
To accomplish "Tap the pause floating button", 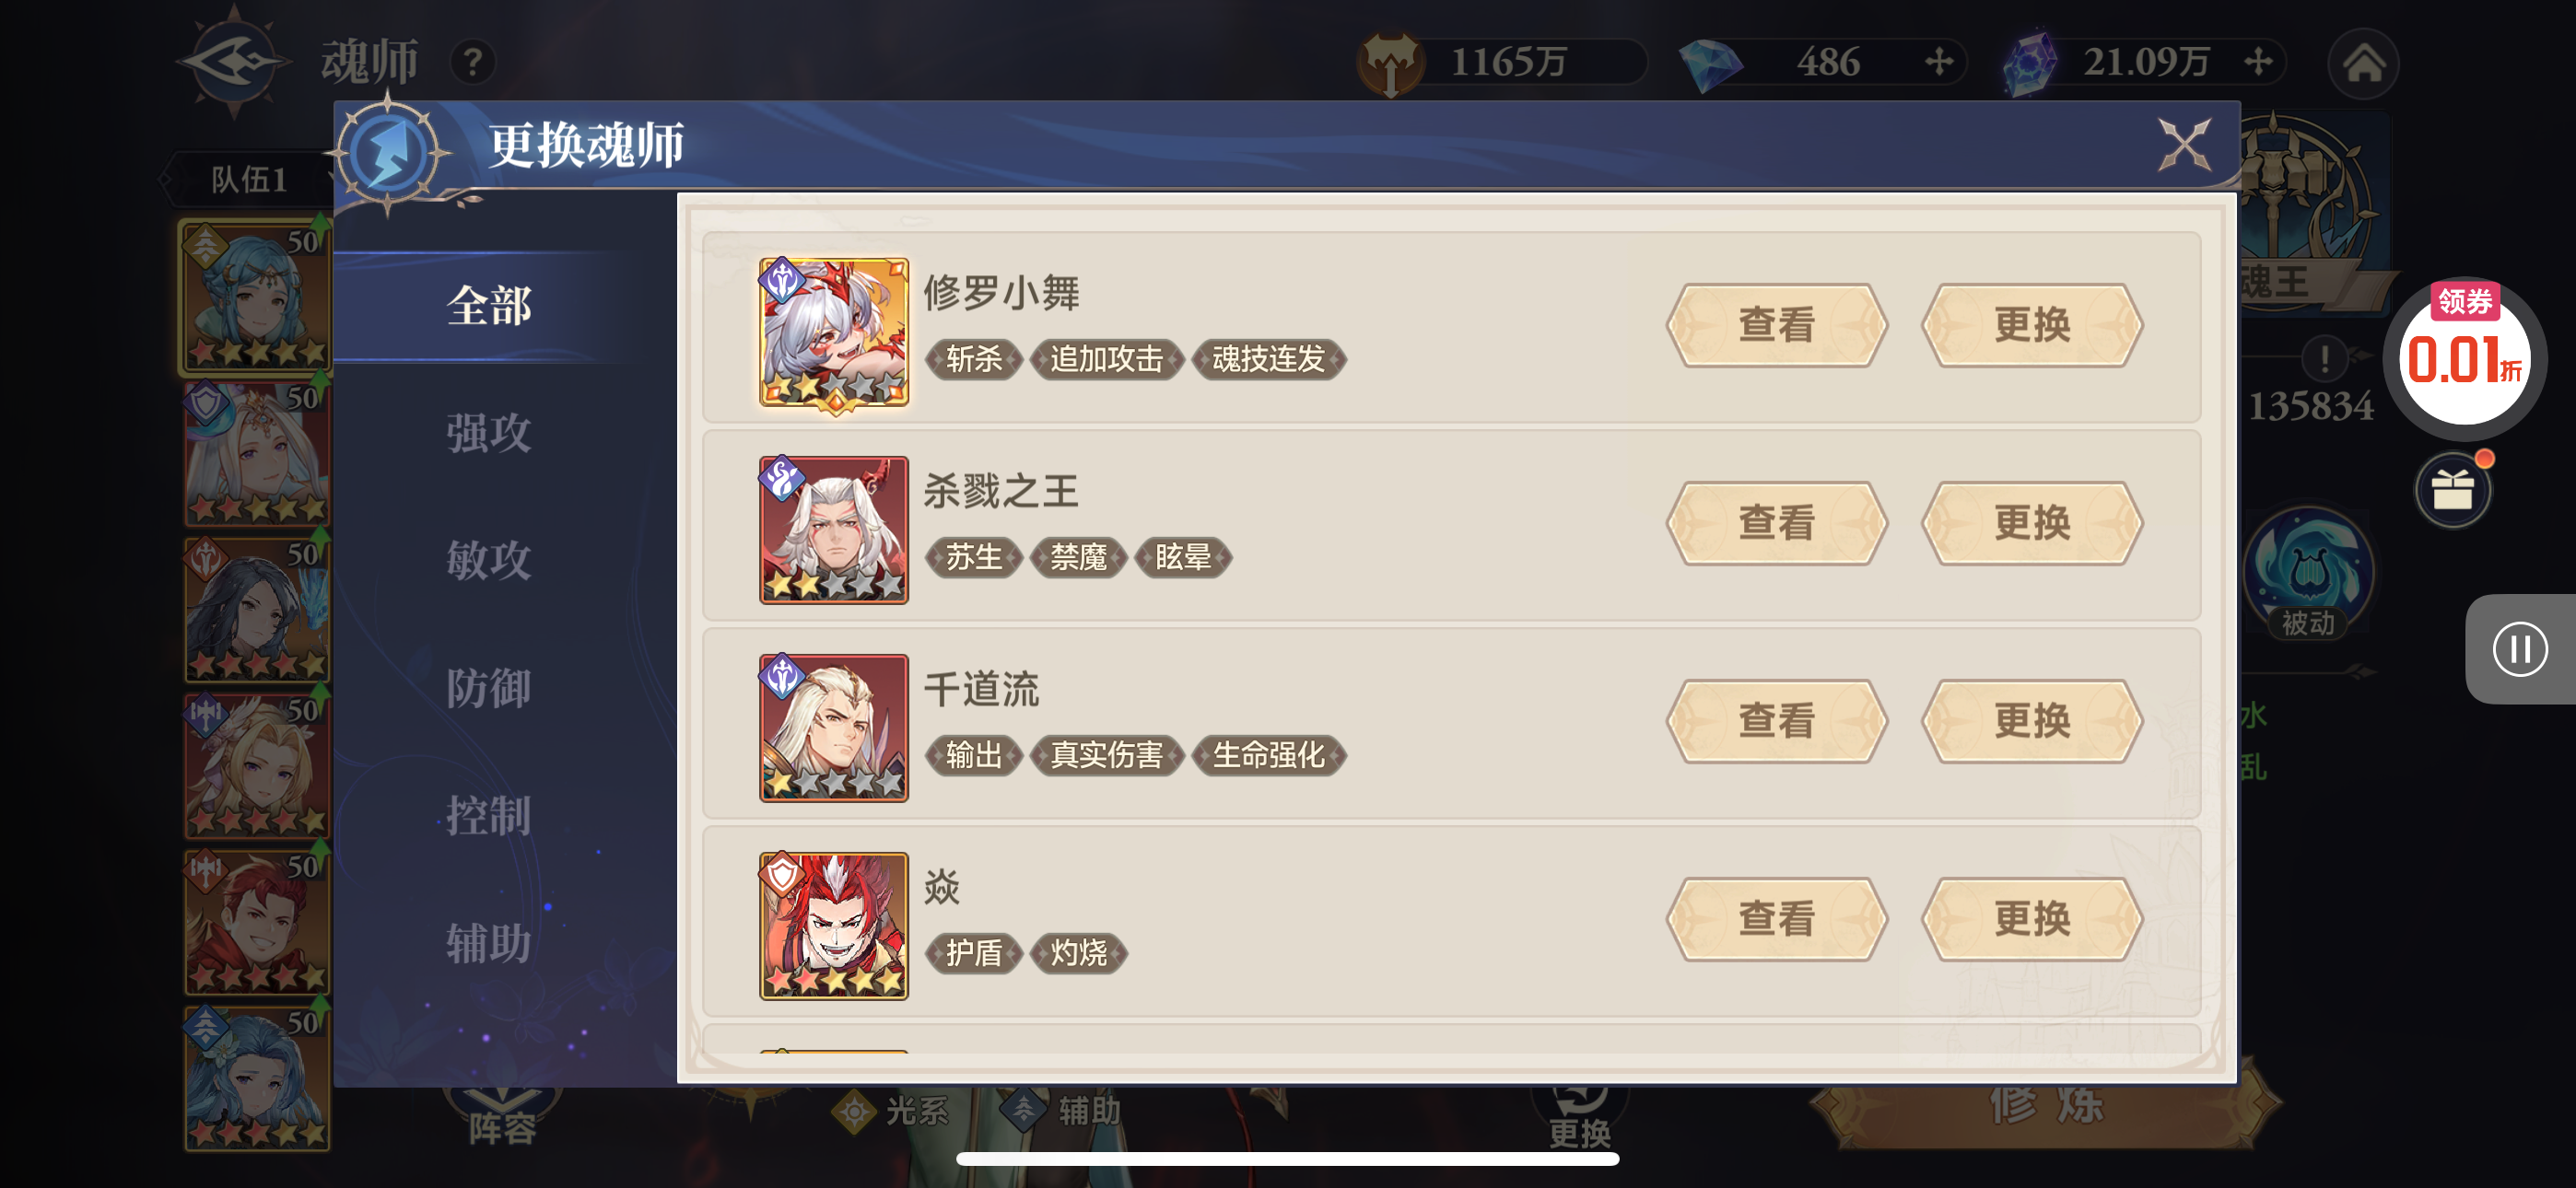I will [2519, 649].
